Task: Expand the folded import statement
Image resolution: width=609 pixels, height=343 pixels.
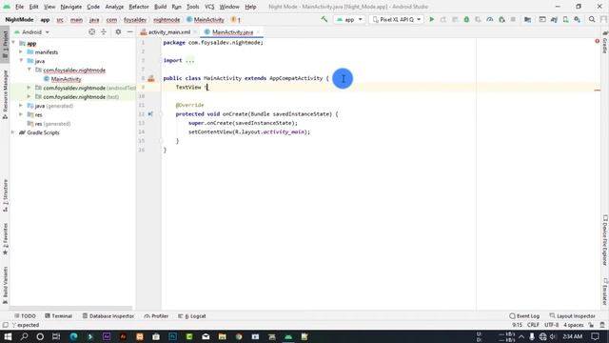Action: 189,60
